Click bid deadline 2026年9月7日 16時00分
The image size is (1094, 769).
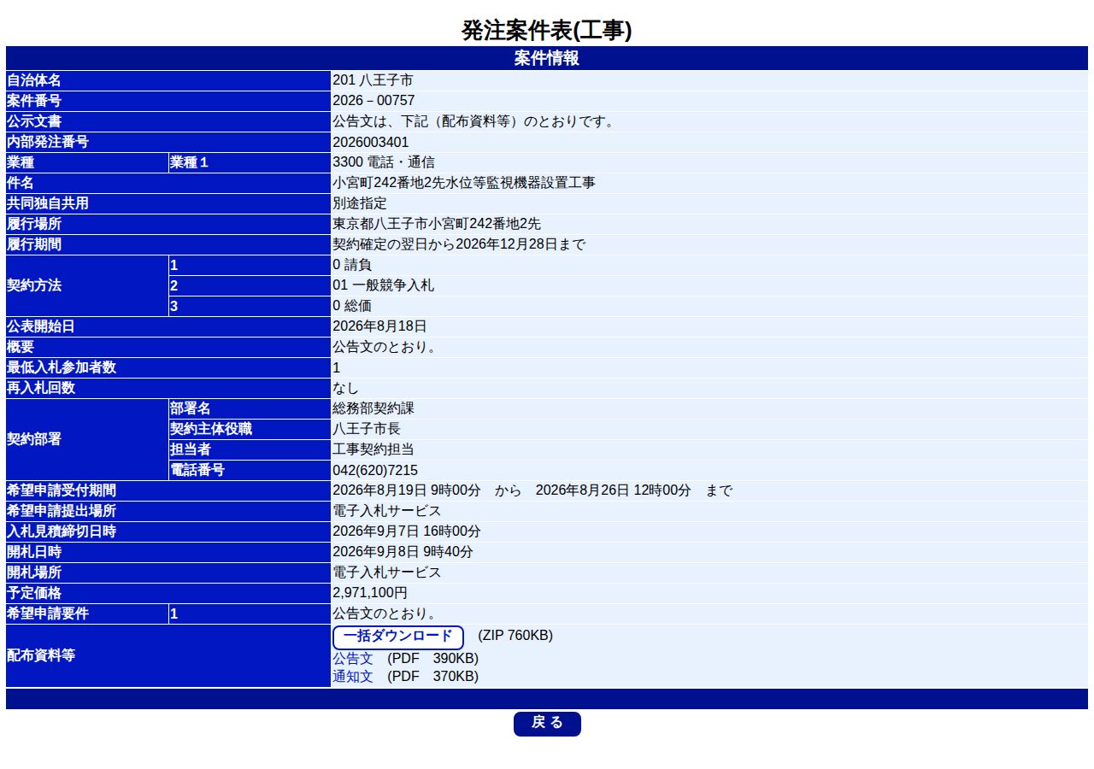pos(407,531)
